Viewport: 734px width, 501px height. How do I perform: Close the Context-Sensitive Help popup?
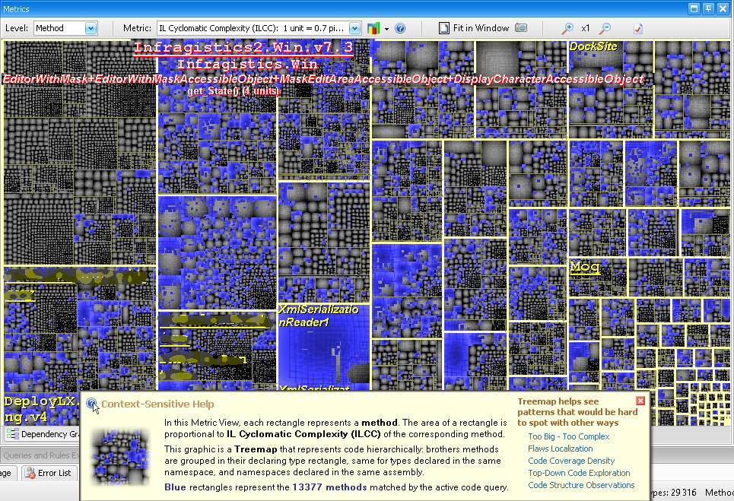pos(640,401)
